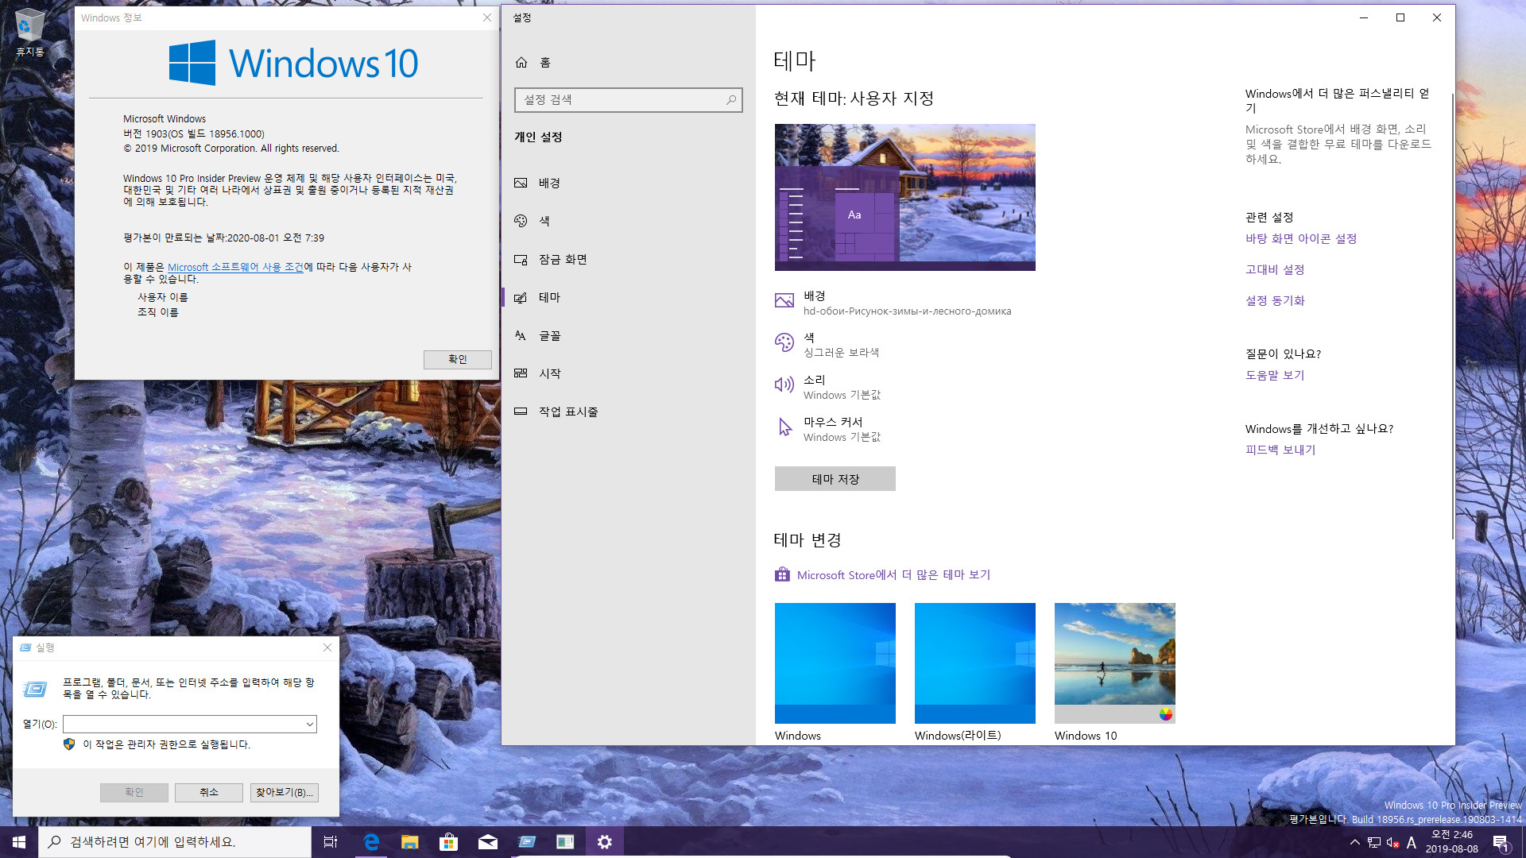Image resolution: width=1526 pixels, height=858 pixels.
Task: Click the Run app icon on taskbar
Action: click(x=527, y=842)
